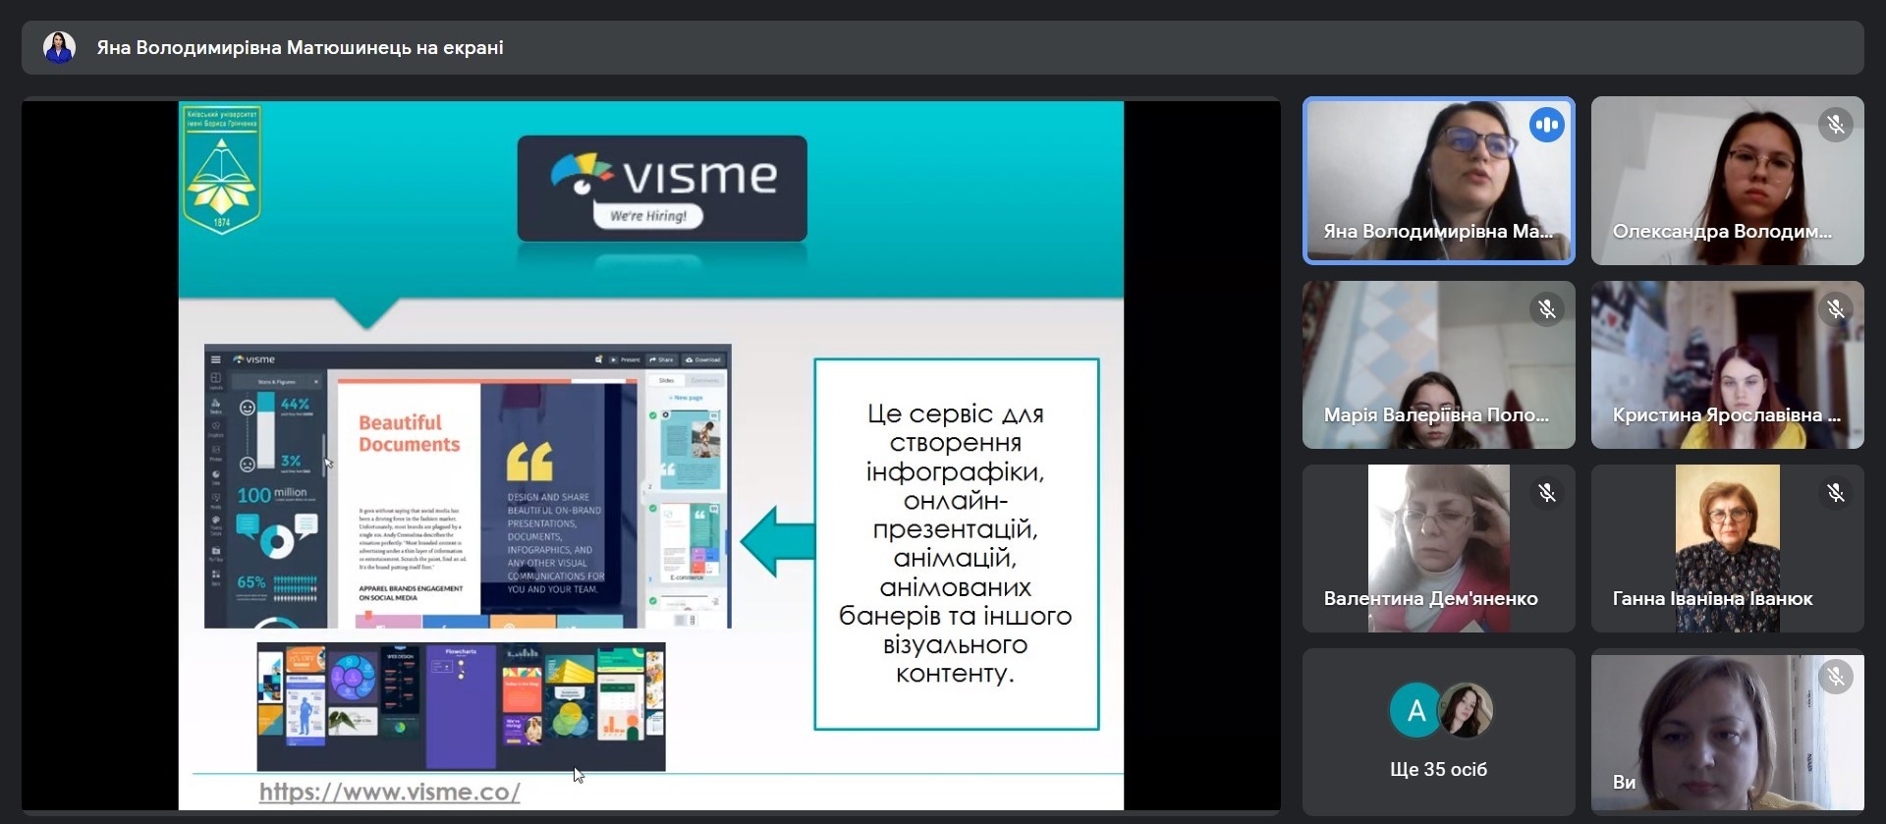The height and width of the screenshot is (824, 1886).
Task: Click the visme 'We're Hiring!' logo
Action: point(662,189)
